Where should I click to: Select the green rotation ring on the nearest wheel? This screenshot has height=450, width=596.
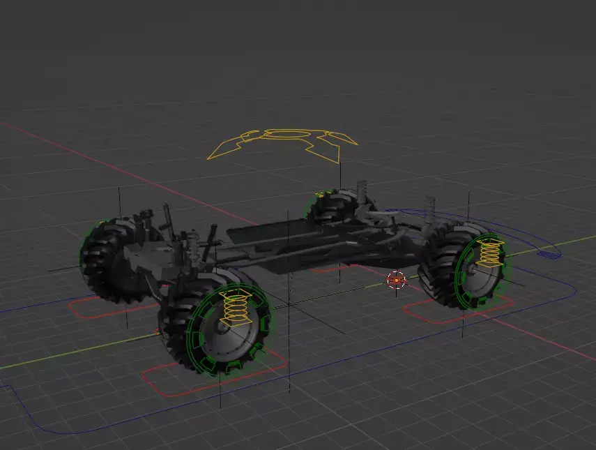[228, 329]
